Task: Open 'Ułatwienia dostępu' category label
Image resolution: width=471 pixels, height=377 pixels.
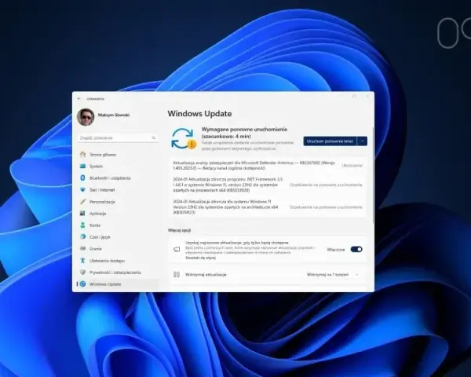Action: [107, 261]
